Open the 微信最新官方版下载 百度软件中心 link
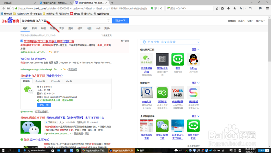Screen dimensions: 271x153 click(x=41, y=76)
